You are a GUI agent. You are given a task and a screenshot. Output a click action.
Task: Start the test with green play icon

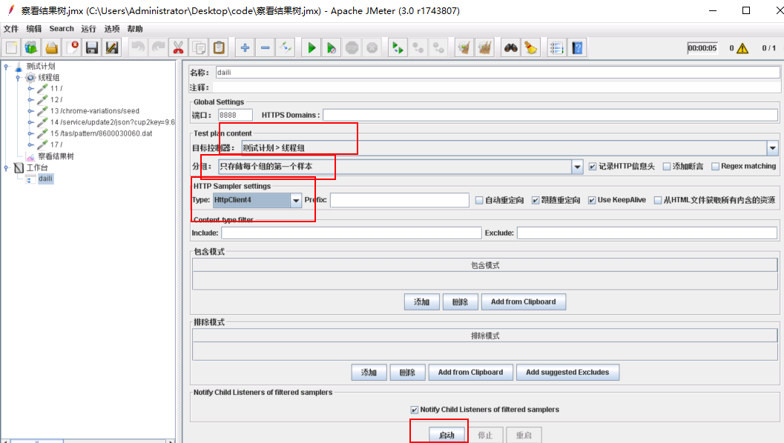312,48
